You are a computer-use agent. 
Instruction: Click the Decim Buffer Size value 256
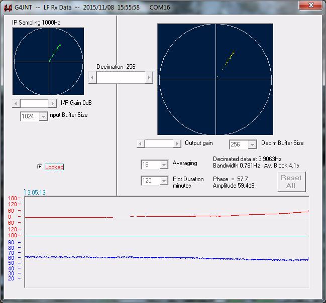coord(239,144)
